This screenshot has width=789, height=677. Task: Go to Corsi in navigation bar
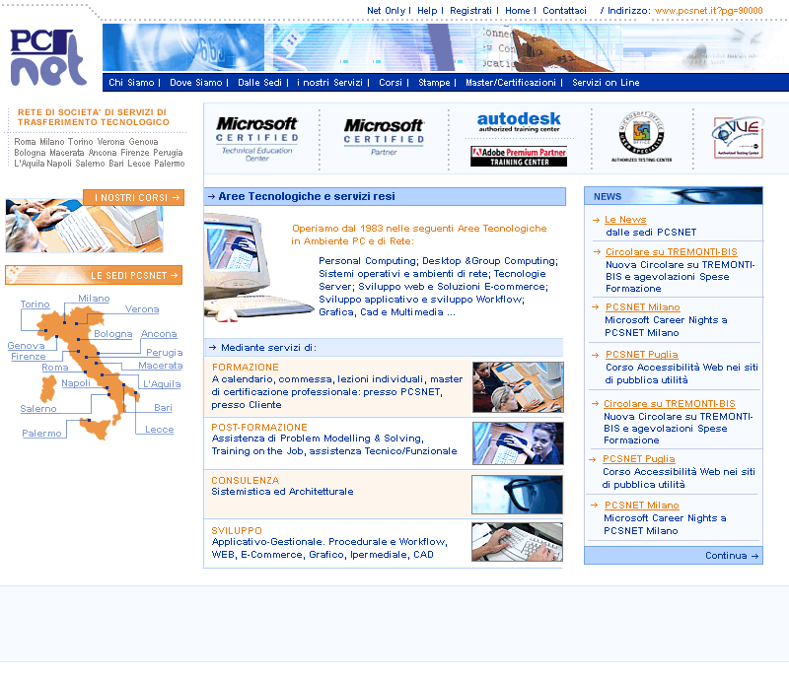[391, 83]
